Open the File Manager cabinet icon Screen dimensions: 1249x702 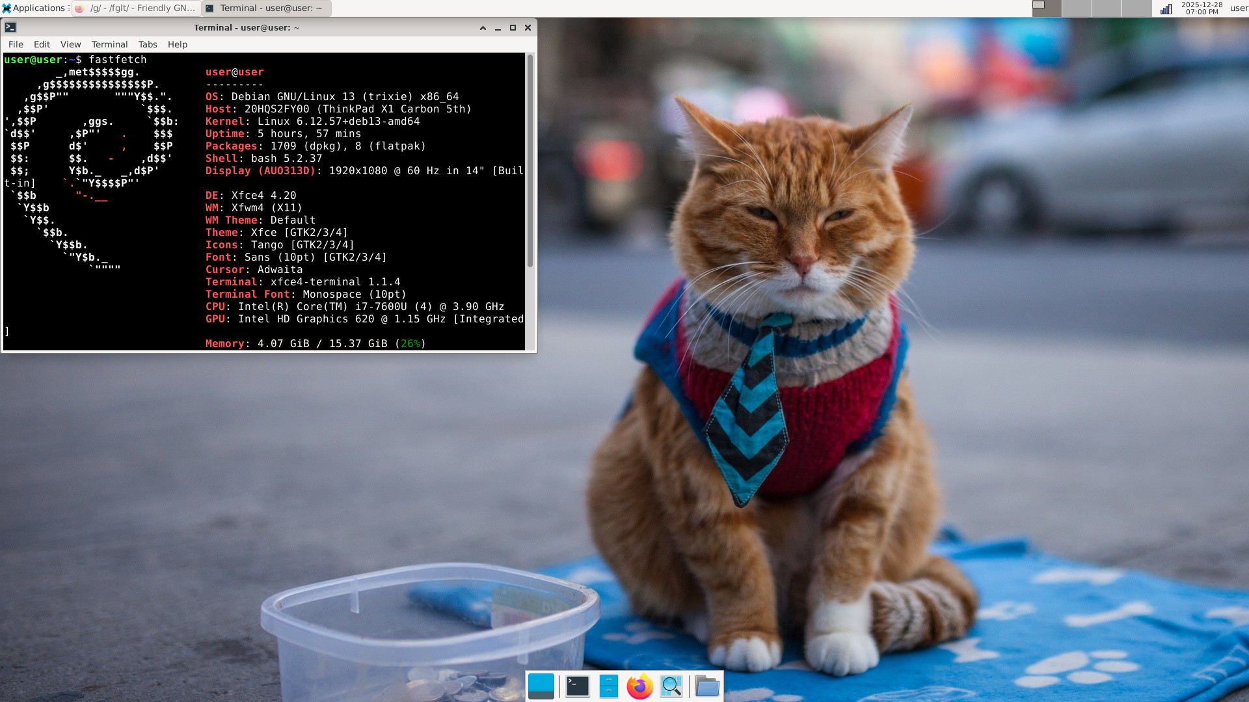pyautogui.click(x=608, y=686)
